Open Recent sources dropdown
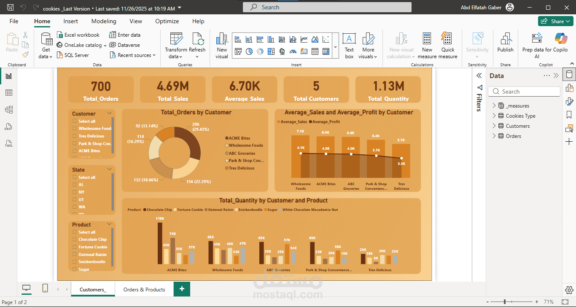 [132, 55]
